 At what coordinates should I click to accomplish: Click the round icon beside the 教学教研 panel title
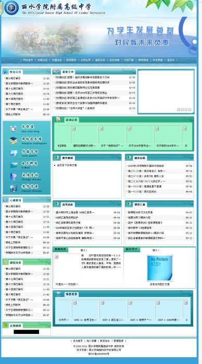[56, 158]
